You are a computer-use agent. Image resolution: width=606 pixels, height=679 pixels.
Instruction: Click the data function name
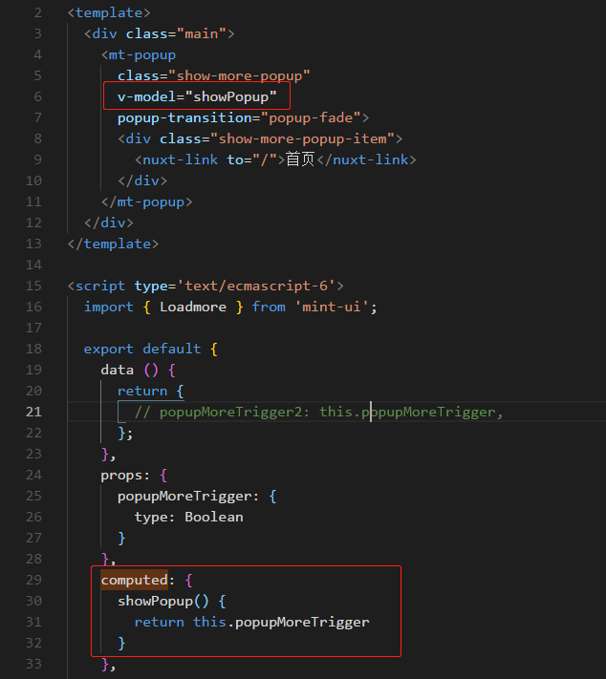click(x=117, y=370)
